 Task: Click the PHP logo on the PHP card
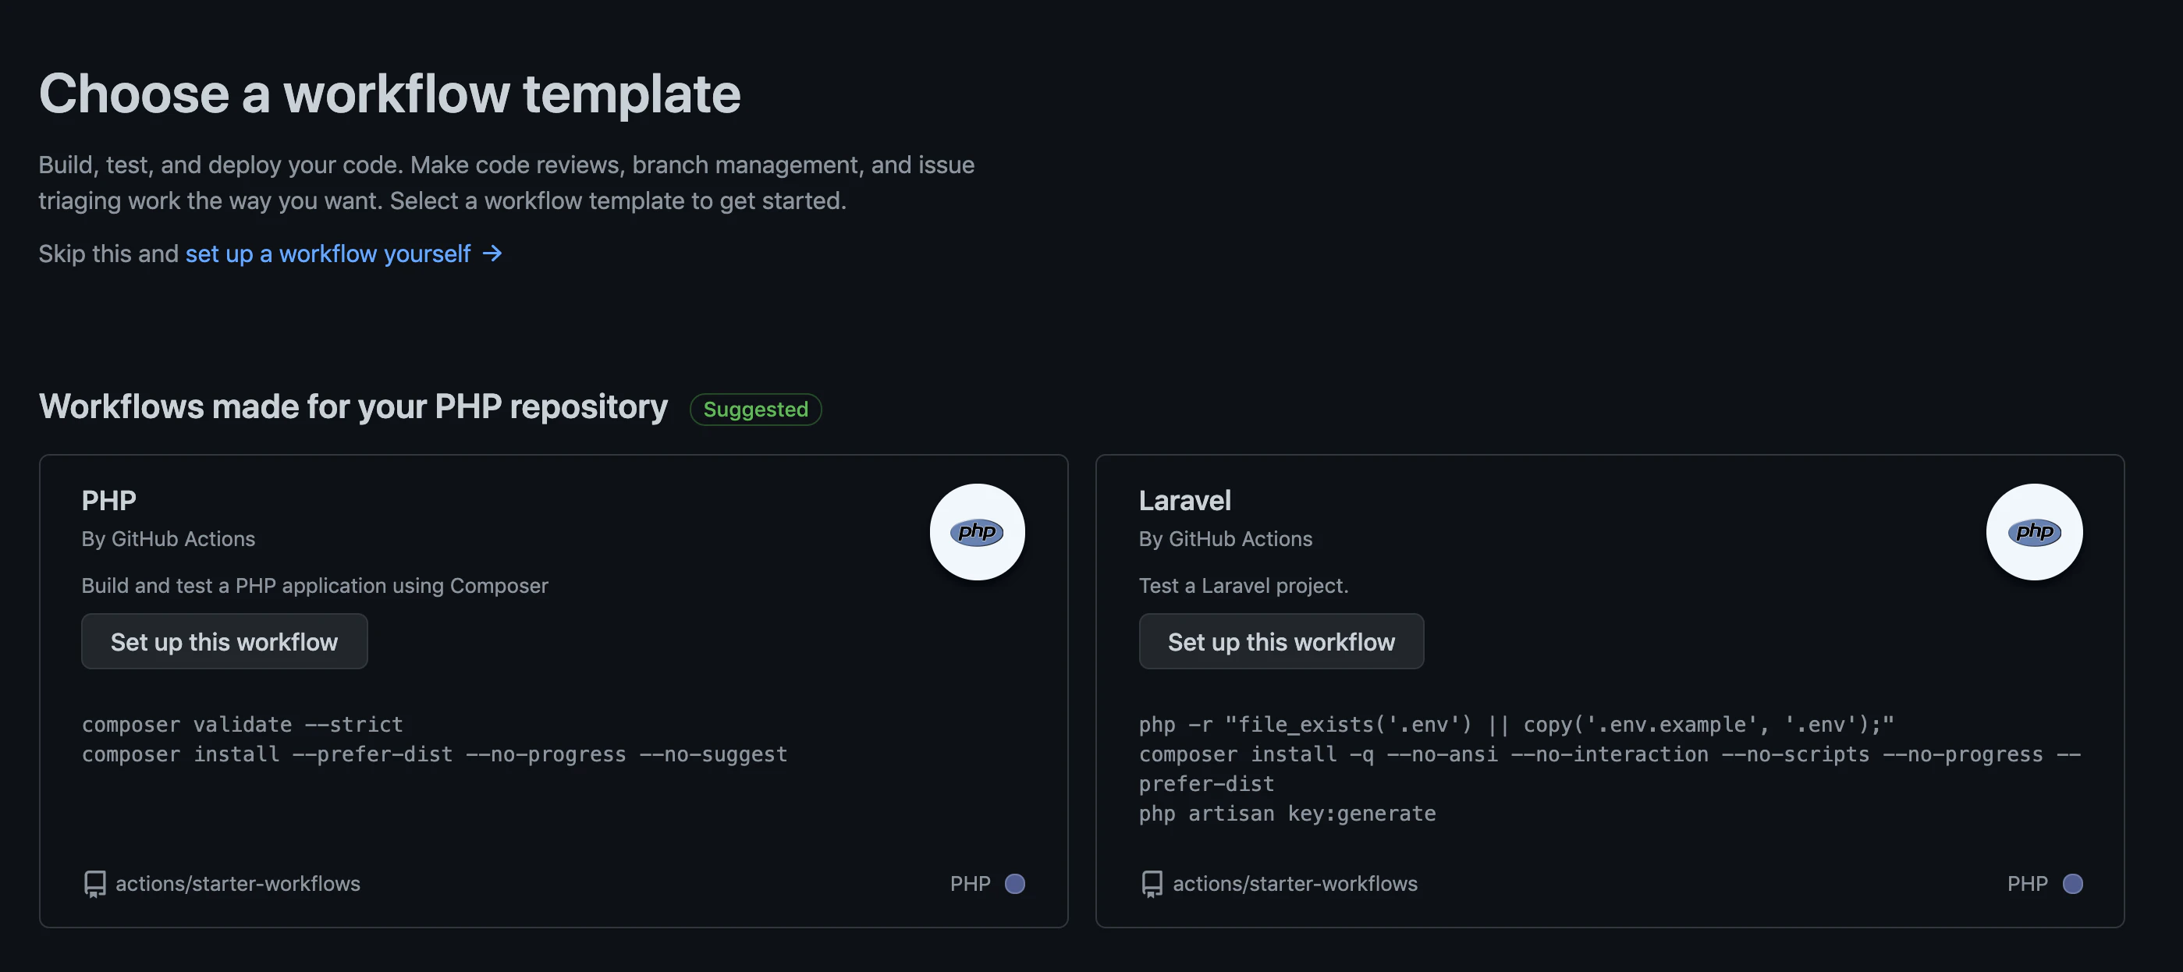click(x=977, y=532)
